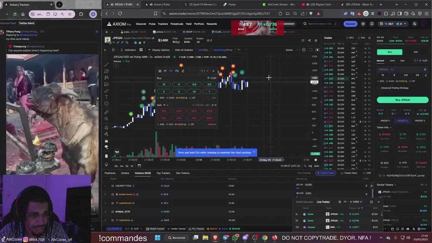Open the Axiom chart source dropdown
The height and width of the screenshot is (243, 432).
(x=292, y=50)
